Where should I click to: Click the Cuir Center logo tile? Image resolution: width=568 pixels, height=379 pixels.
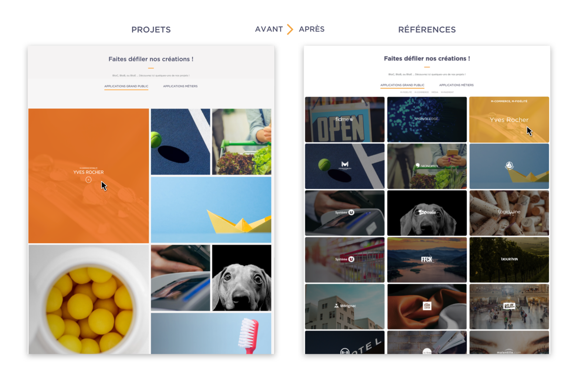pyautogui.click(x=427, y=306)
